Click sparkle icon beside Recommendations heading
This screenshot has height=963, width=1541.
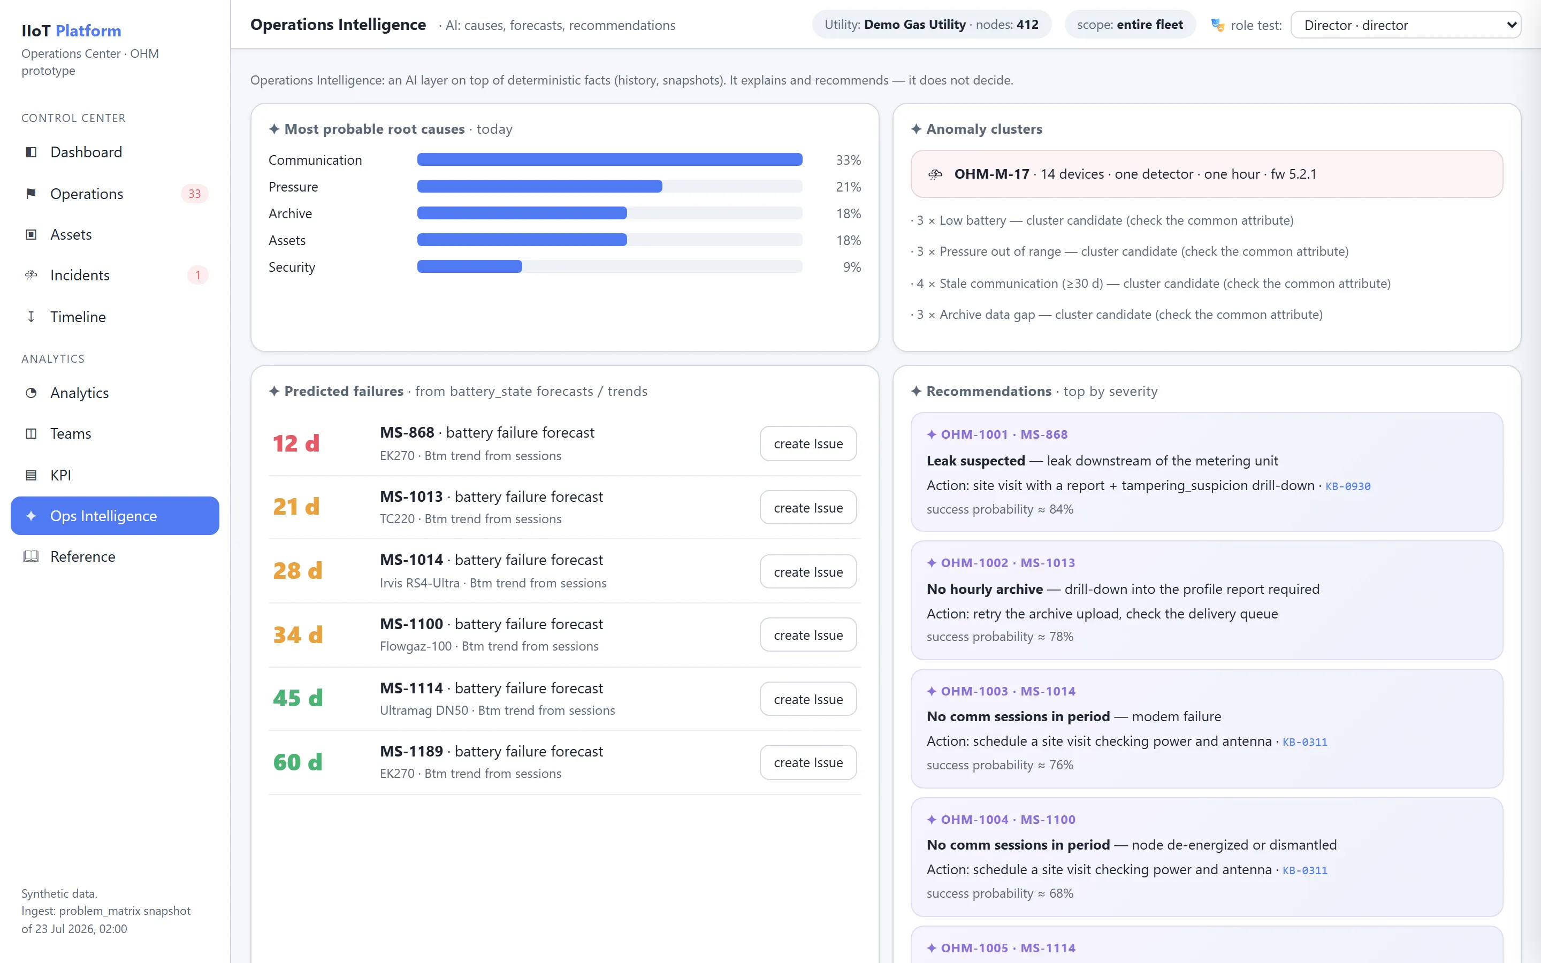[x=916, y=391]
